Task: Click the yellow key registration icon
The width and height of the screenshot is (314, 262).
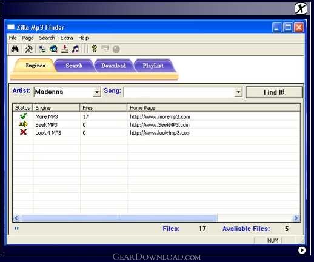Action: 94,49
